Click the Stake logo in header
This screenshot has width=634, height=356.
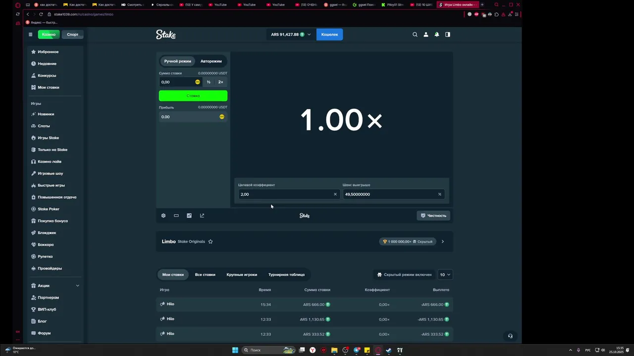[x=166, y=35]
